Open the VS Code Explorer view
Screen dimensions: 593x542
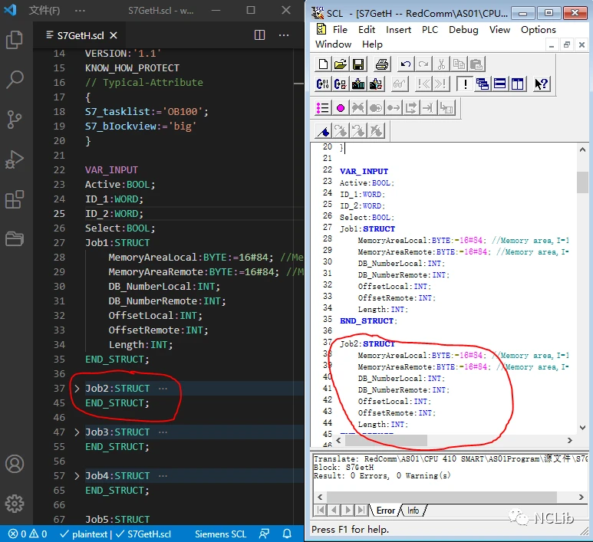(15, 40)
